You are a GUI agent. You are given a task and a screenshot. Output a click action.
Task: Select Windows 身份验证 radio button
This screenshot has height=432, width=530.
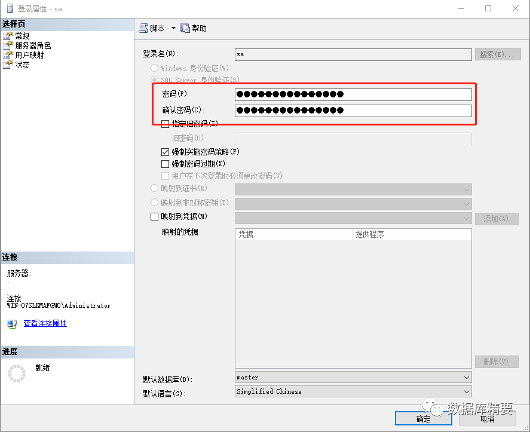155,68
